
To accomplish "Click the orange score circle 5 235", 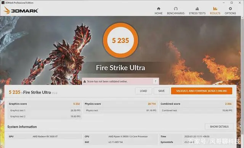I will click(120, 40).
